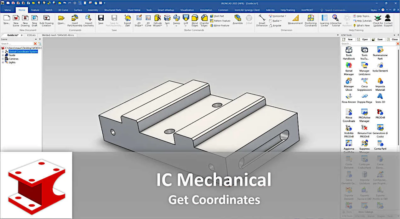400x219 pixels.
Task: Expand the Guide node in Scene tree
Action: pyautogui.click(x=3, y=55)
